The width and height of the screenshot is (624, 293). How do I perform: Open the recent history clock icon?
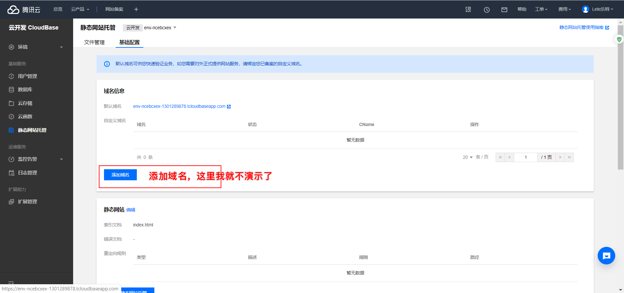click(x=487, y=10)
